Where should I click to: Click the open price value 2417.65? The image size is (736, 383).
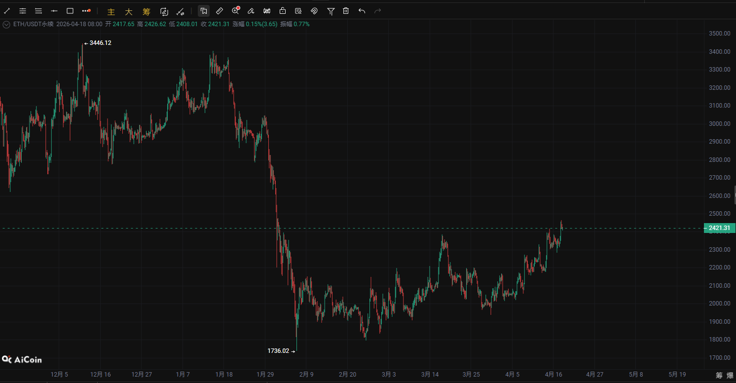tap(123, 24)
